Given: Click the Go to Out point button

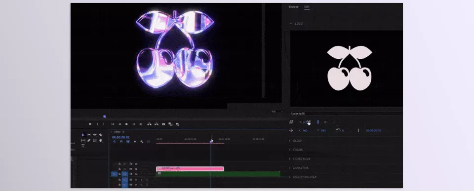Looking at the screenshot, I should click(x=141, y=124).
